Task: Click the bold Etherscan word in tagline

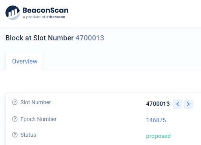Action: click(x=56, y=17)
